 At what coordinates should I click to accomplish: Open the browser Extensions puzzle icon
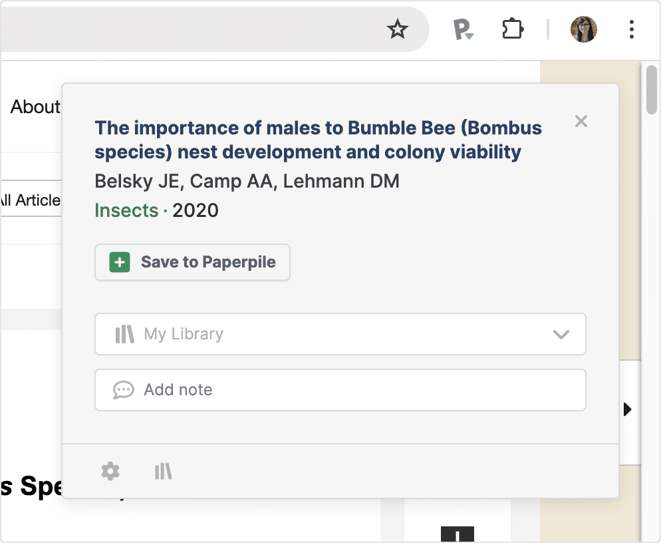[x=512, y=29]
